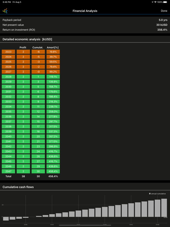Tap the Profit cell in the 2031 row

coord(23,92)
